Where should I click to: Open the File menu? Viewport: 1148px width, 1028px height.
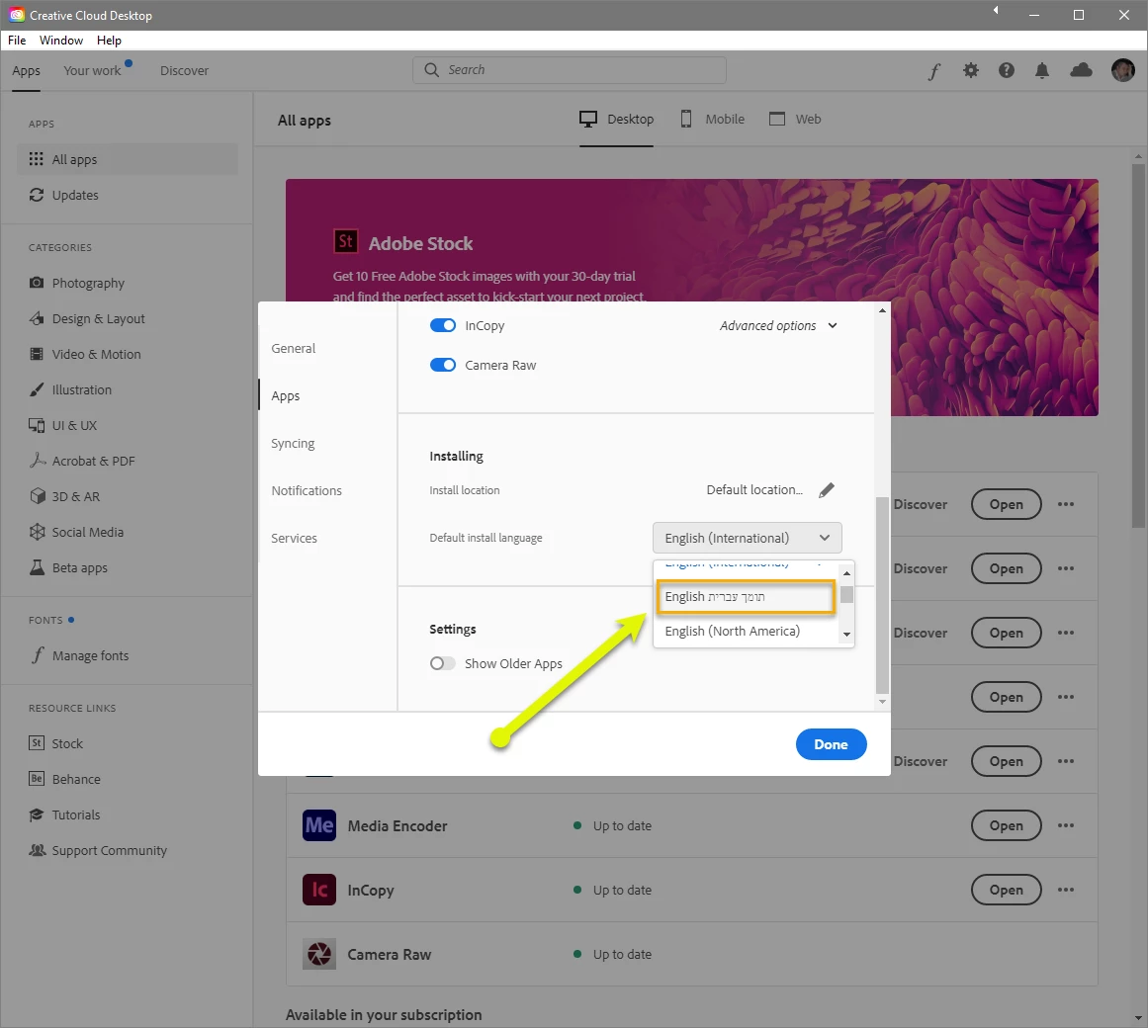[x=17, y=41]
